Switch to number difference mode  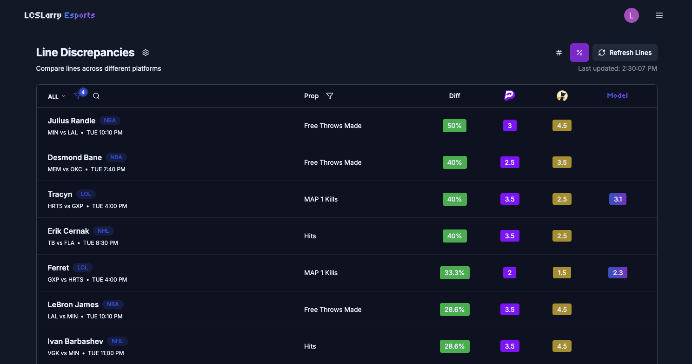point(559,53)
